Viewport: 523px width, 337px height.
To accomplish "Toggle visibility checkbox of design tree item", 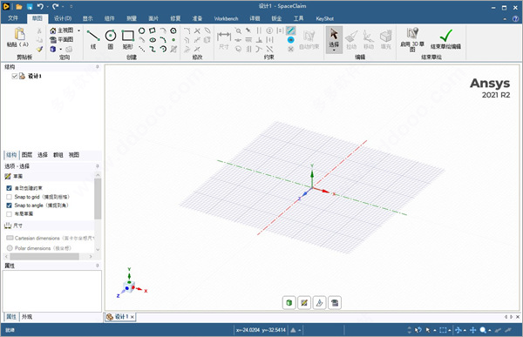I will pyautogui.click(x=14, y=76).
